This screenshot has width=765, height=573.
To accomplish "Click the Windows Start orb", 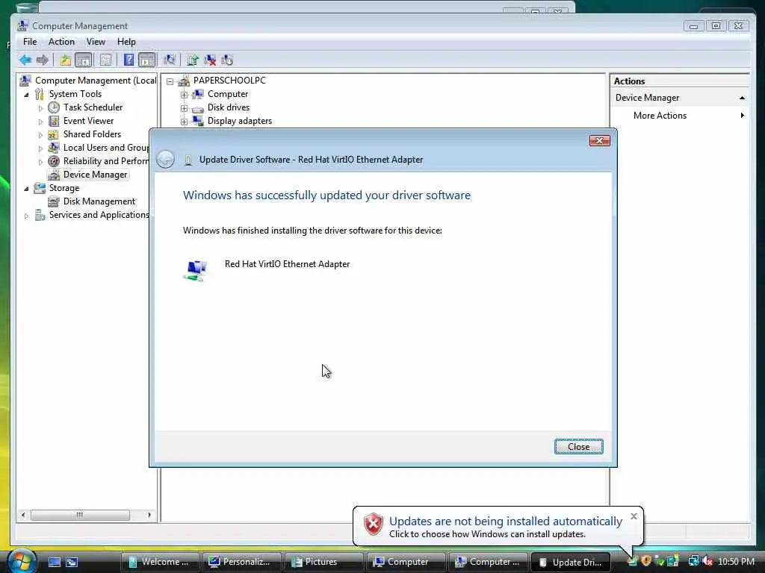I will [x=22, y=561].
